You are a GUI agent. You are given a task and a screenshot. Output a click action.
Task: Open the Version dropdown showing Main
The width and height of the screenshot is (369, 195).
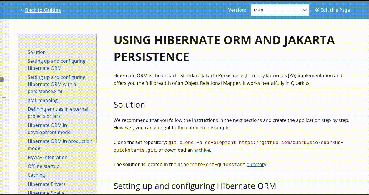pos(280,10)
